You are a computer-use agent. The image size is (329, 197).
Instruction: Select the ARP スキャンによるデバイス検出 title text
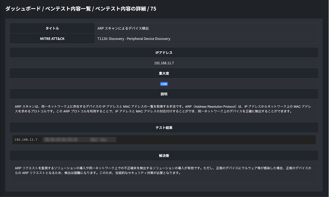[x=123, y=28]
